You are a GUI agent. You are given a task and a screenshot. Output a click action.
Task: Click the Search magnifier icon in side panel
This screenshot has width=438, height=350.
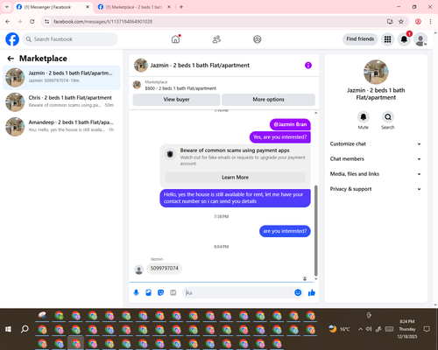coord(388,117)
